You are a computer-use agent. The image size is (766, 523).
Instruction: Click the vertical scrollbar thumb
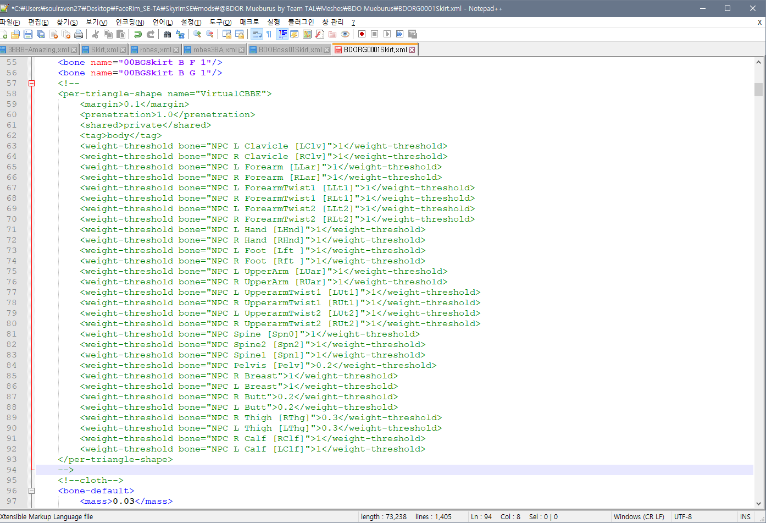pos(758,89)
